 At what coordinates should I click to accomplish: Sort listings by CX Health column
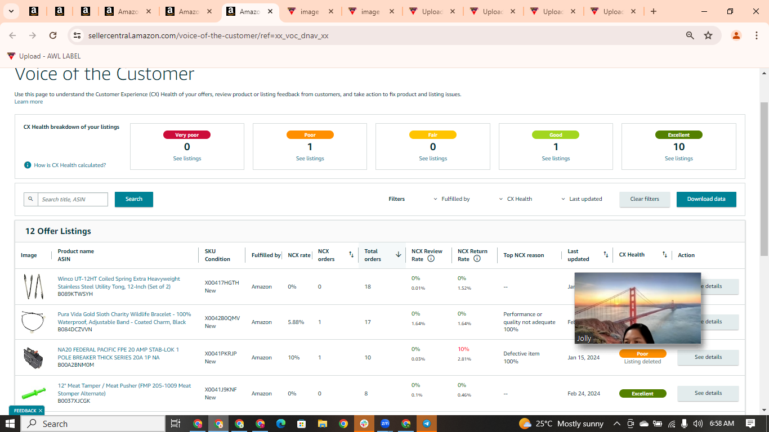[664, 255]
